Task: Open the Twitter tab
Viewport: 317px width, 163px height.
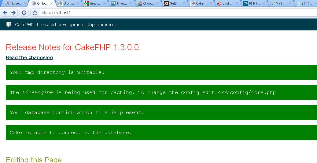Action: click(306, 4)
